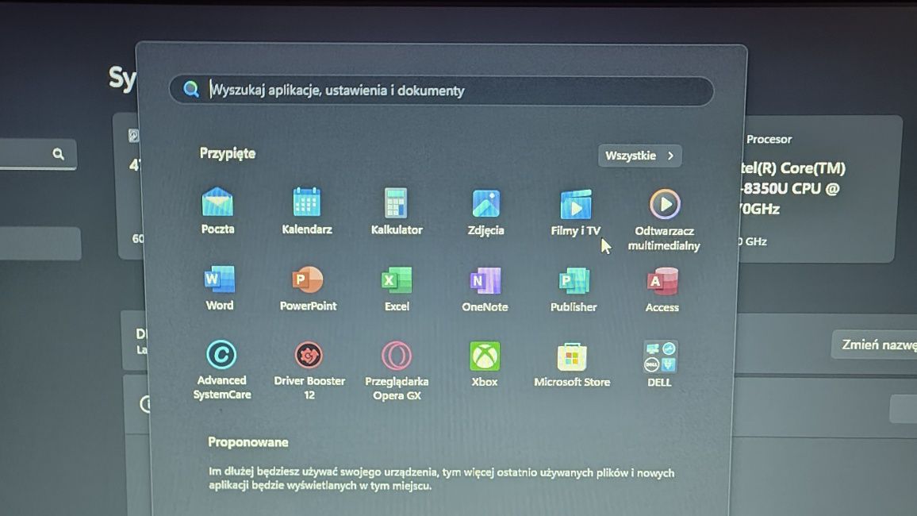This screenshot has width=917, height=516.
Task: Launch Microsoft Word
Action: click(x=219, y=287)
